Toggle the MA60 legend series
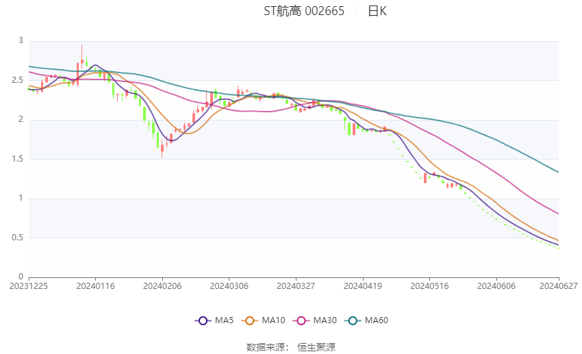The width and height of the screenshot is (582, 354). coord(366,320)
